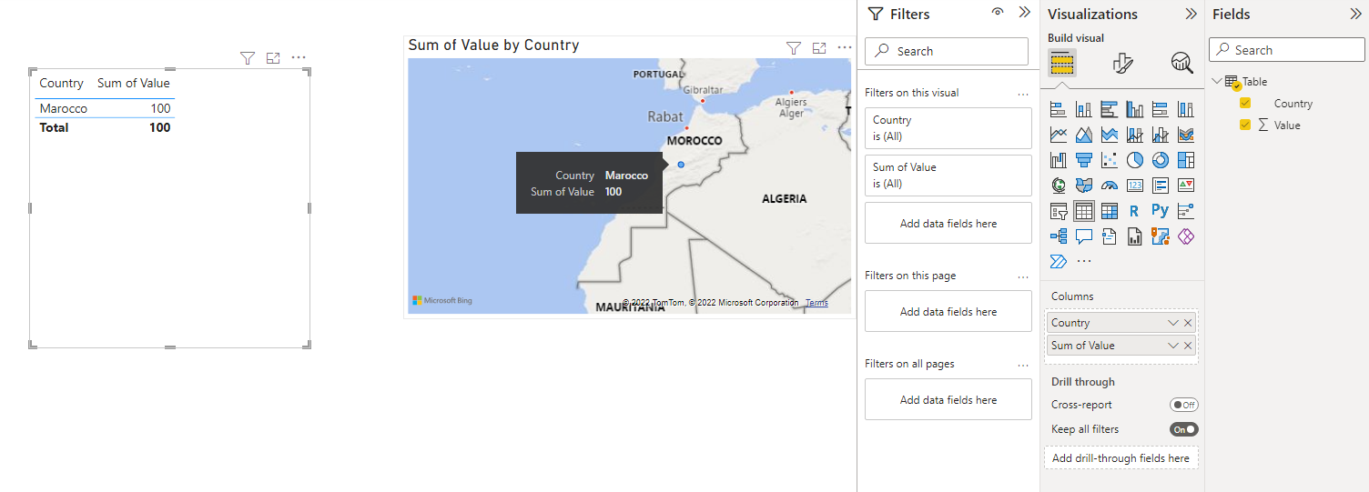Select the Treemap visual
This screenshot has width=1369, height=492.
click(1185, 160)
